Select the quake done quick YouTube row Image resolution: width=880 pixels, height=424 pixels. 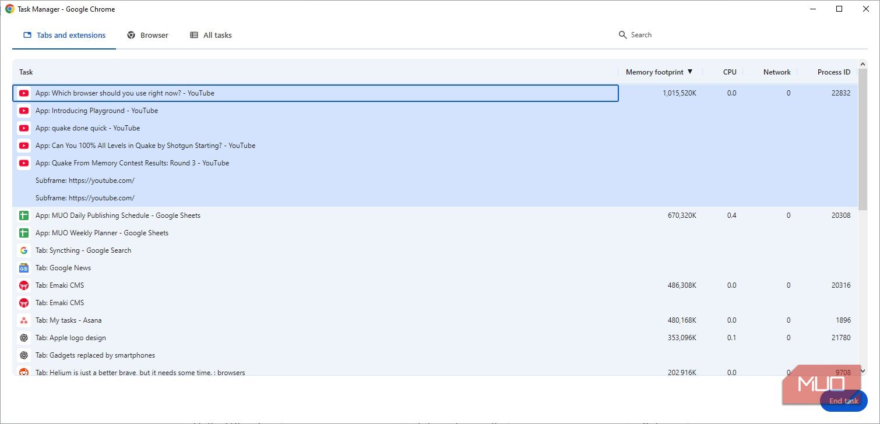pos(87,128)
